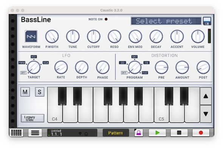Select FB distortion program label
The image size is (223, 148).
[x=146, y=63]
